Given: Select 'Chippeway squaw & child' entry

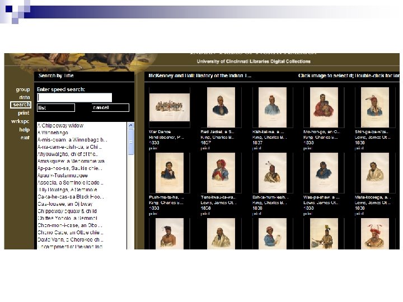Looking at the screenshot, I should [x=67, y=211].
